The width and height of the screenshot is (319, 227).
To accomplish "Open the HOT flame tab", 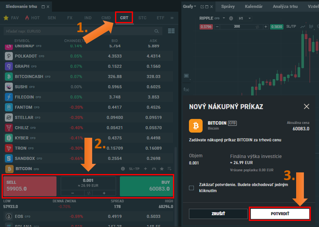I will [x=33, y=18].
